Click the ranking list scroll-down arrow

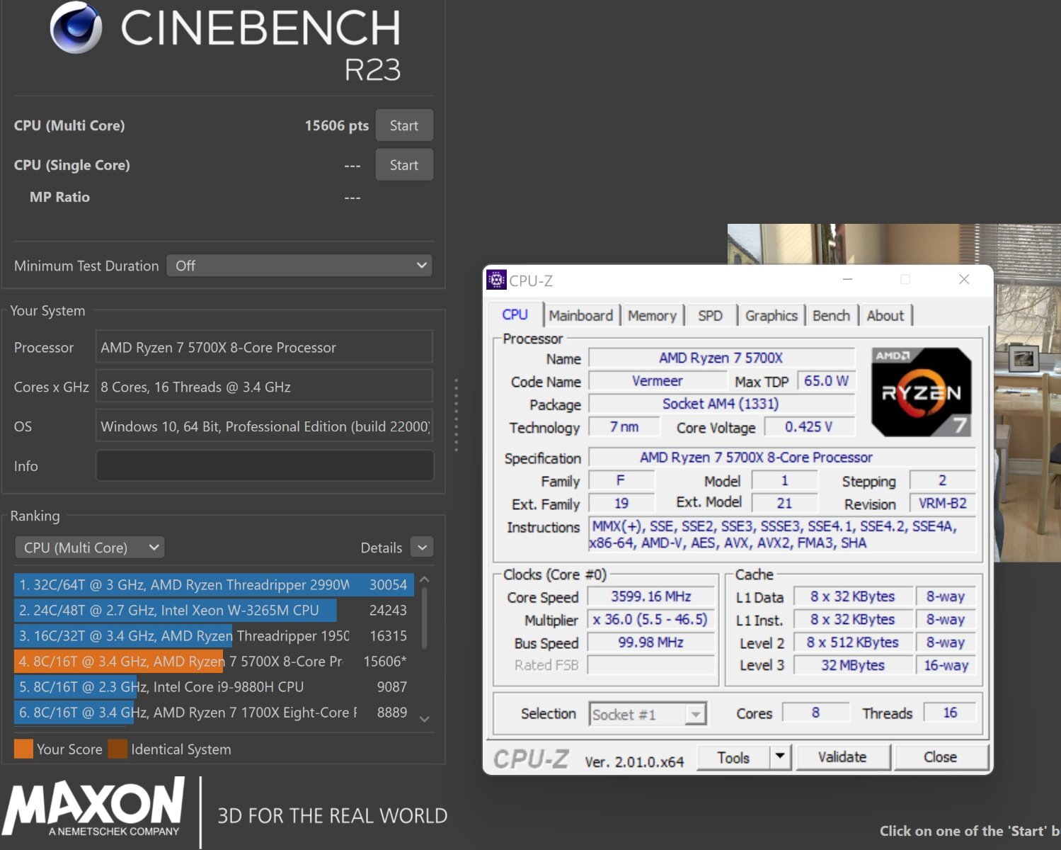coord(425,719)
